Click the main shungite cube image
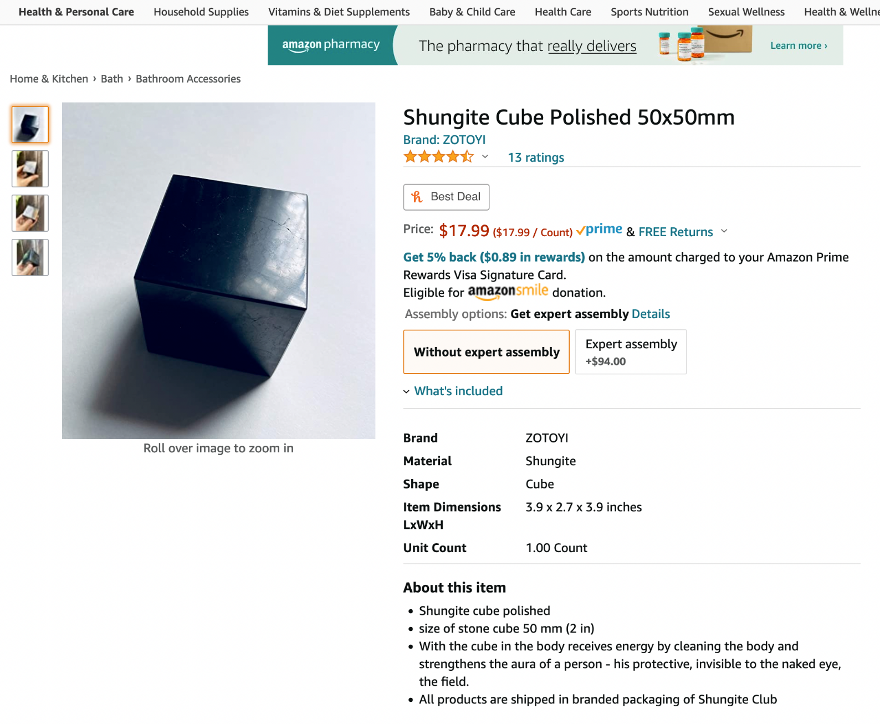This screenshot has height=724, width=880. pos(218,271)
